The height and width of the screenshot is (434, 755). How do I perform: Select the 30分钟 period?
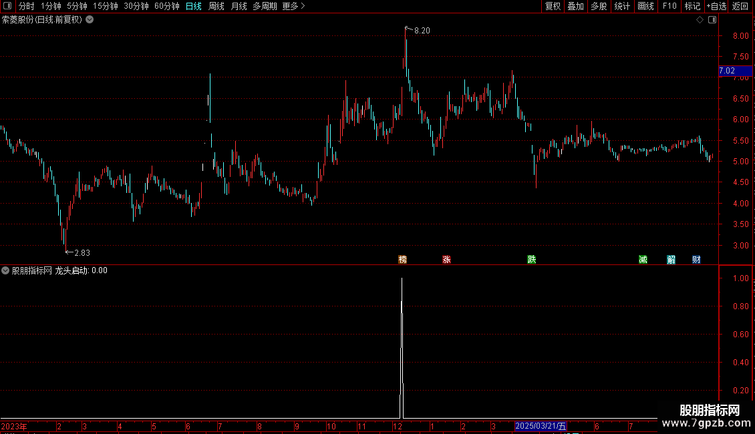point(136,6)
